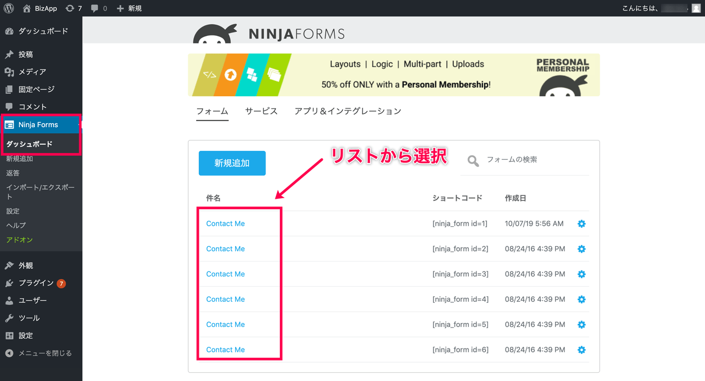Click the ショートコード column header

pyautogui.click(x=457, y=198)
